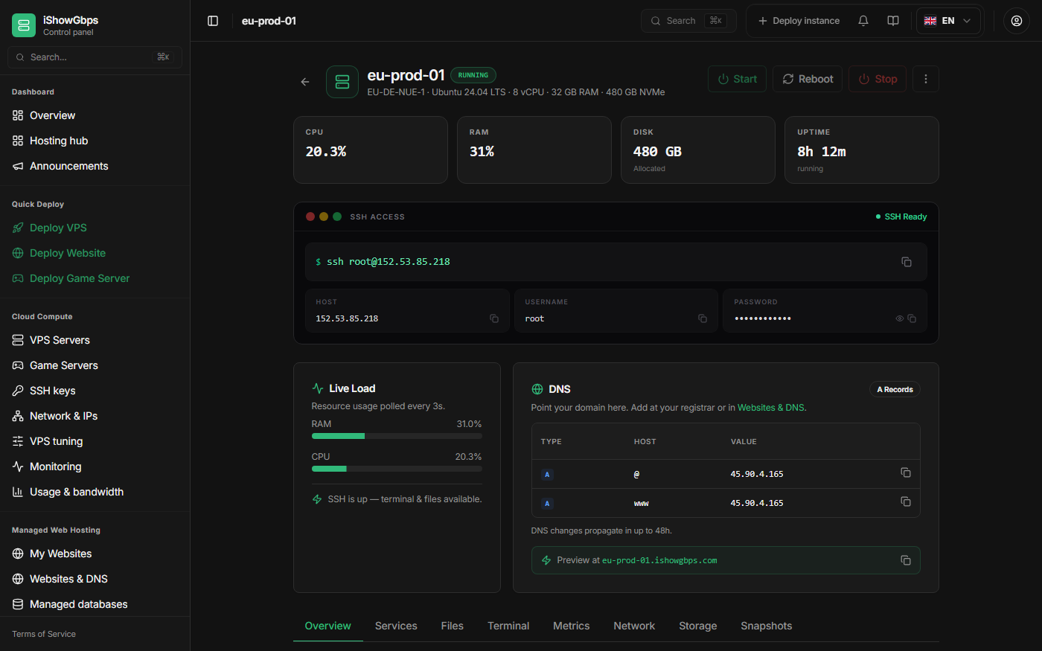The height and width of the screenshot is (651, 1042).
Task: Click the CPU usage progress bar
Action: pyautogui.click(x=397, y=469)
